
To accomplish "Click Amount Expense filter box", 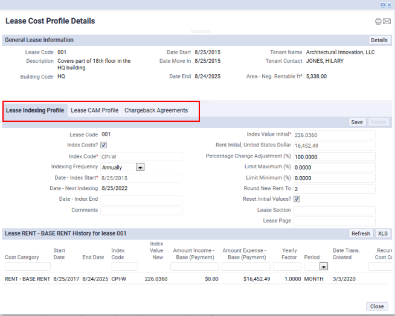I will [x=246, y=267].
